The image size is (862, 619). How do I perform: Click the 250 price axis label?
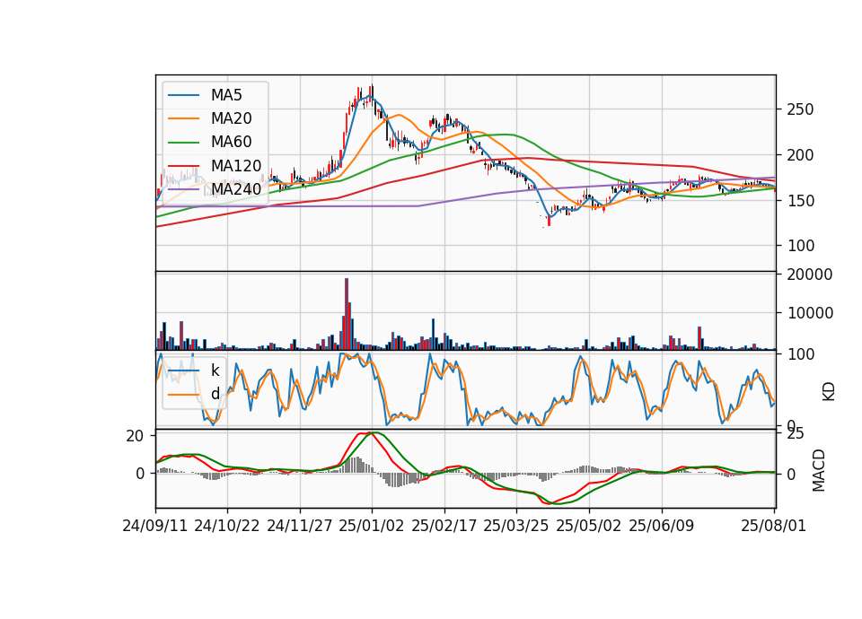(x=800, y=109)
